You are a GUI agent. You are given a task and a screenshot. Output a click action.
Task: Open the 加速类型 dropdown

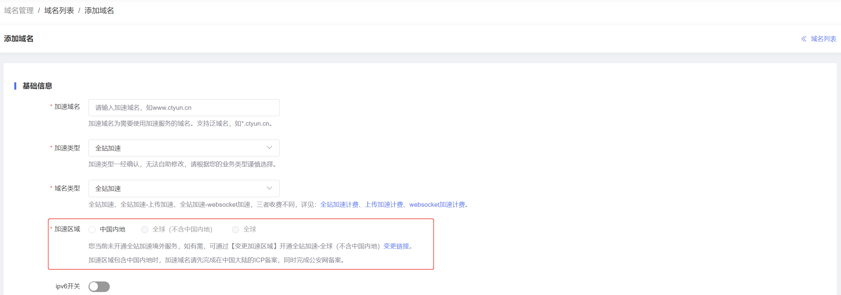(x=184, y=148)
